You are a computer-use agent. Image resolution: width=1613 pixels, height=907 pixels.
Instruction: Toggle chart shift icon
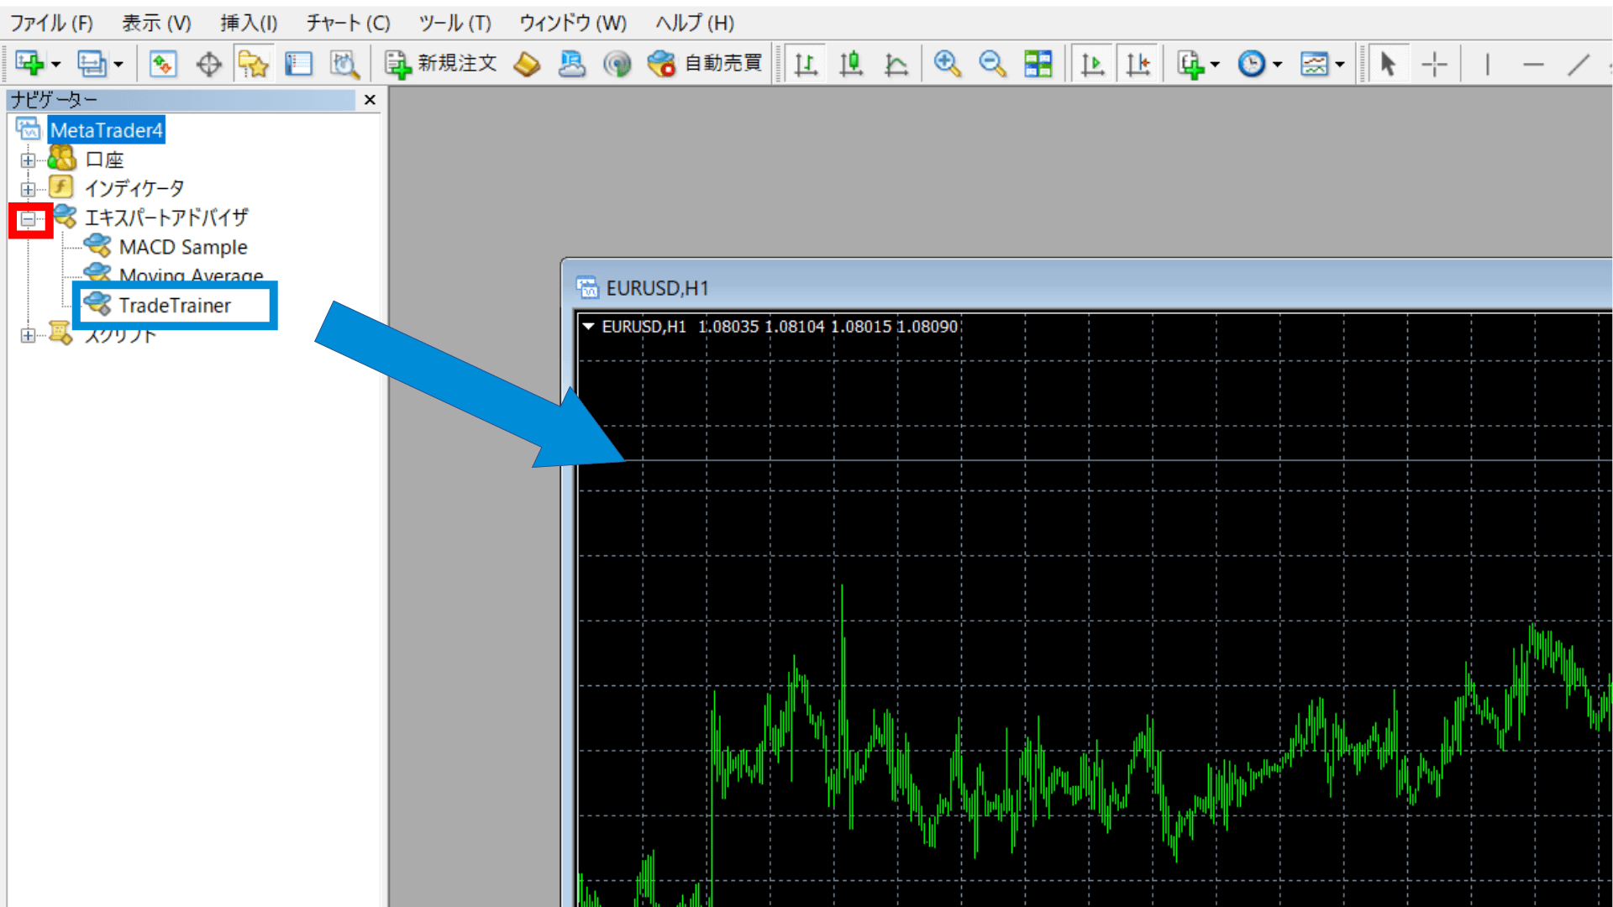pos(1138,64)
